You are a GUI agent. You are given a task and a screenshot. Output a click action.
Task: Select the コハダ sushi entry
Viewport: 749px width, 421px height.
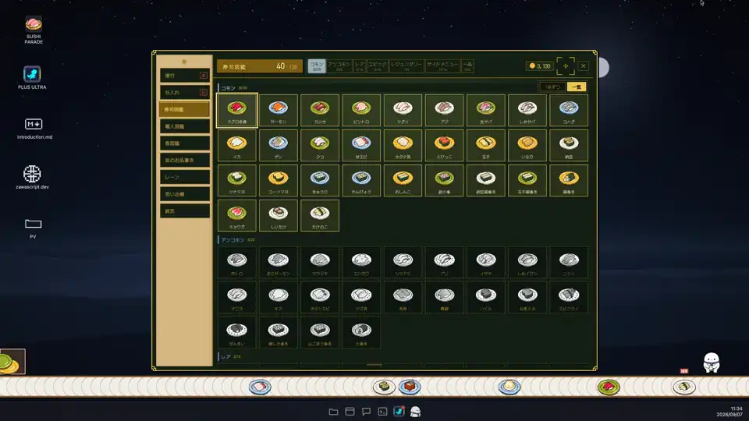pyautogui.click(x=569, y=110)
